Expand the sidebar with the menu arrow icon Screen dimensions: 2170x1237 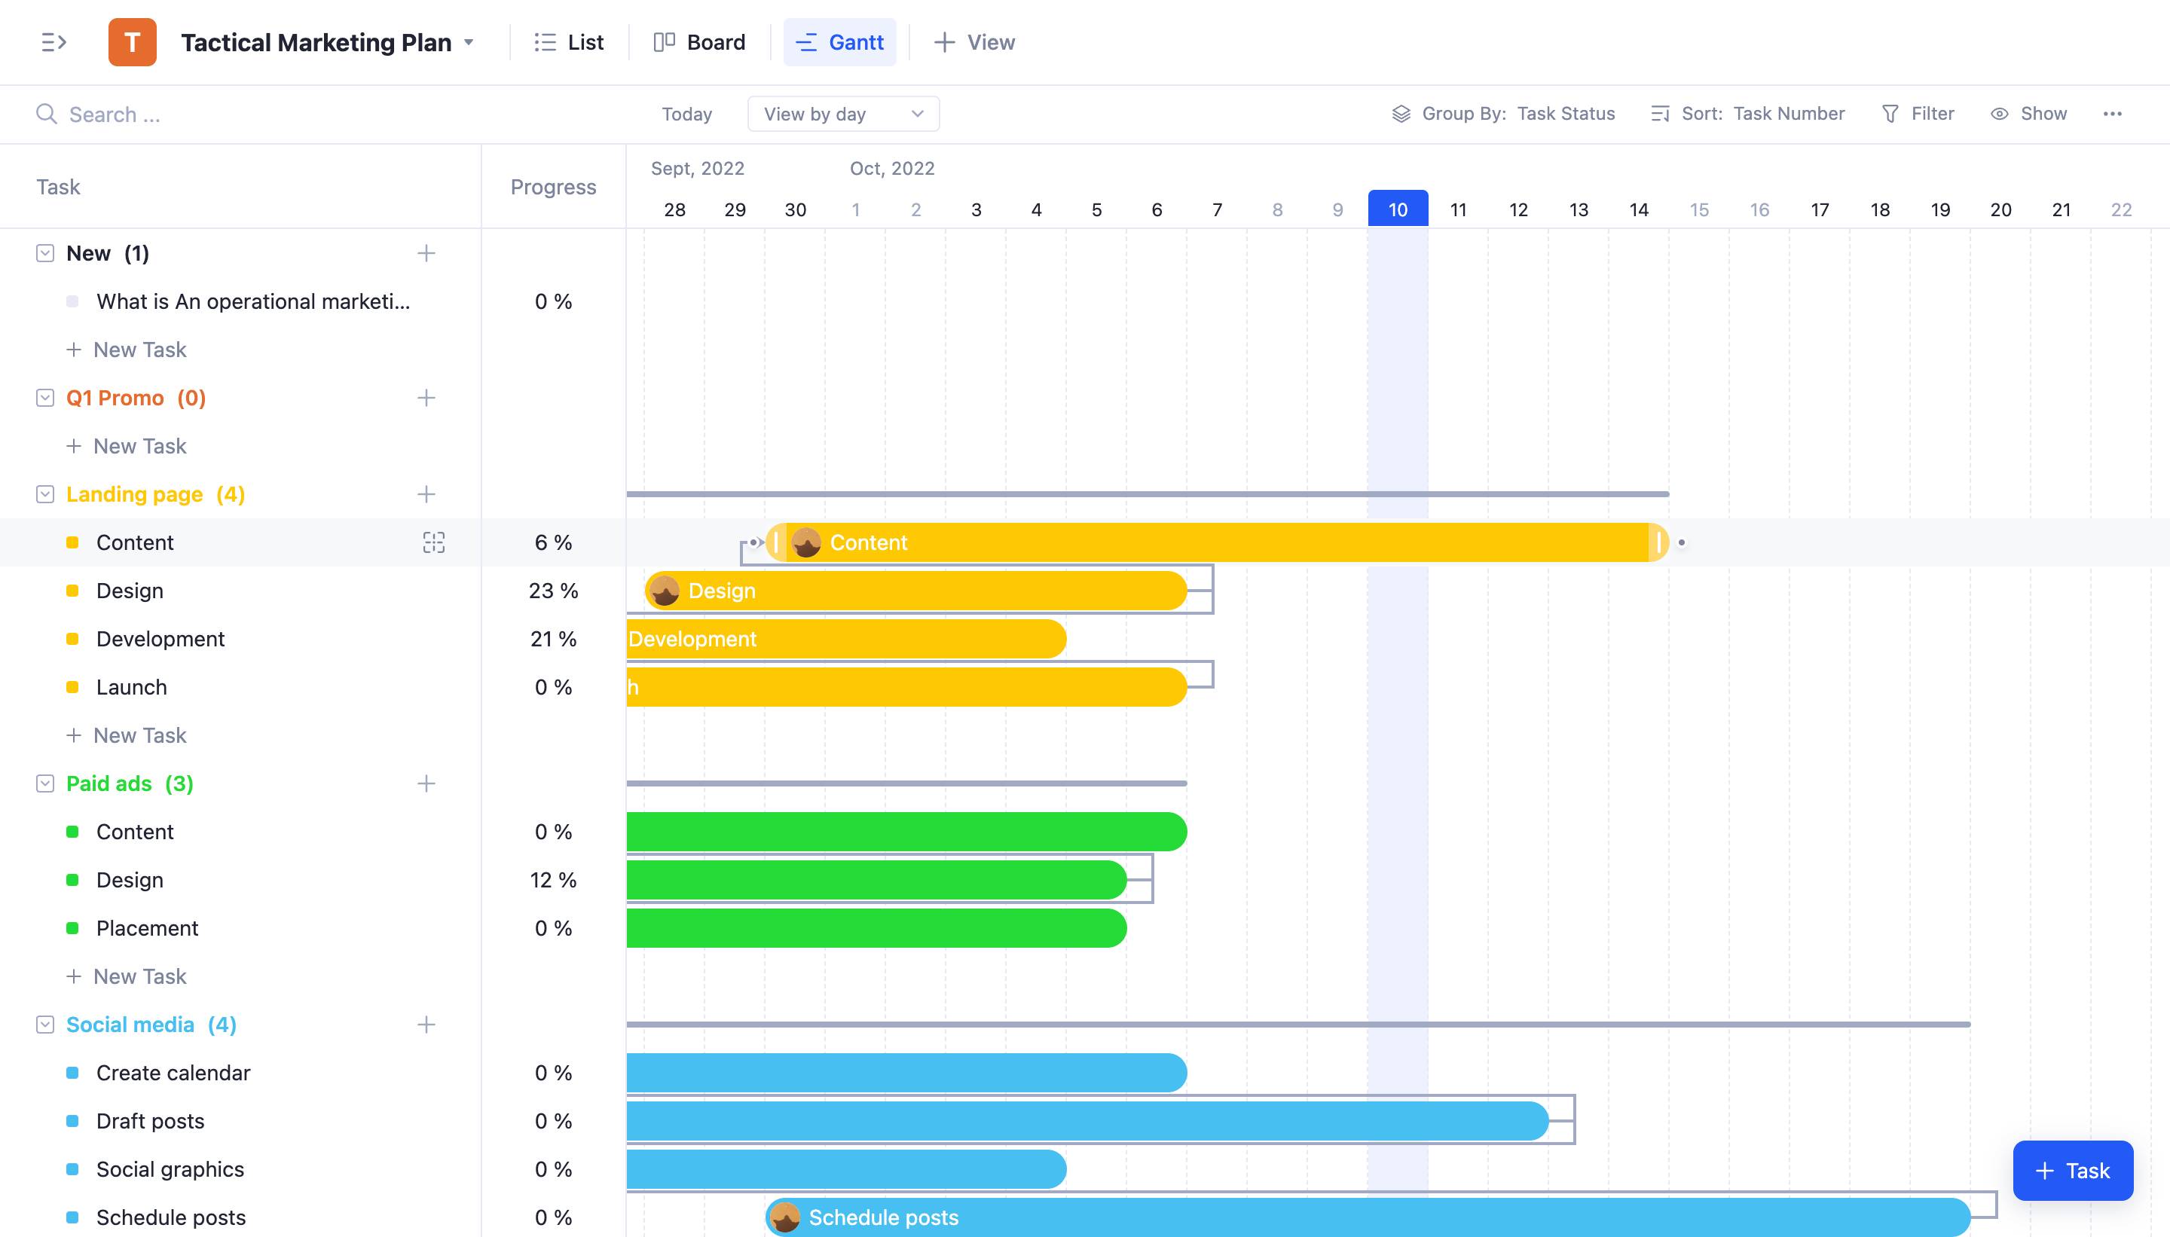click(x=53, y=41)
